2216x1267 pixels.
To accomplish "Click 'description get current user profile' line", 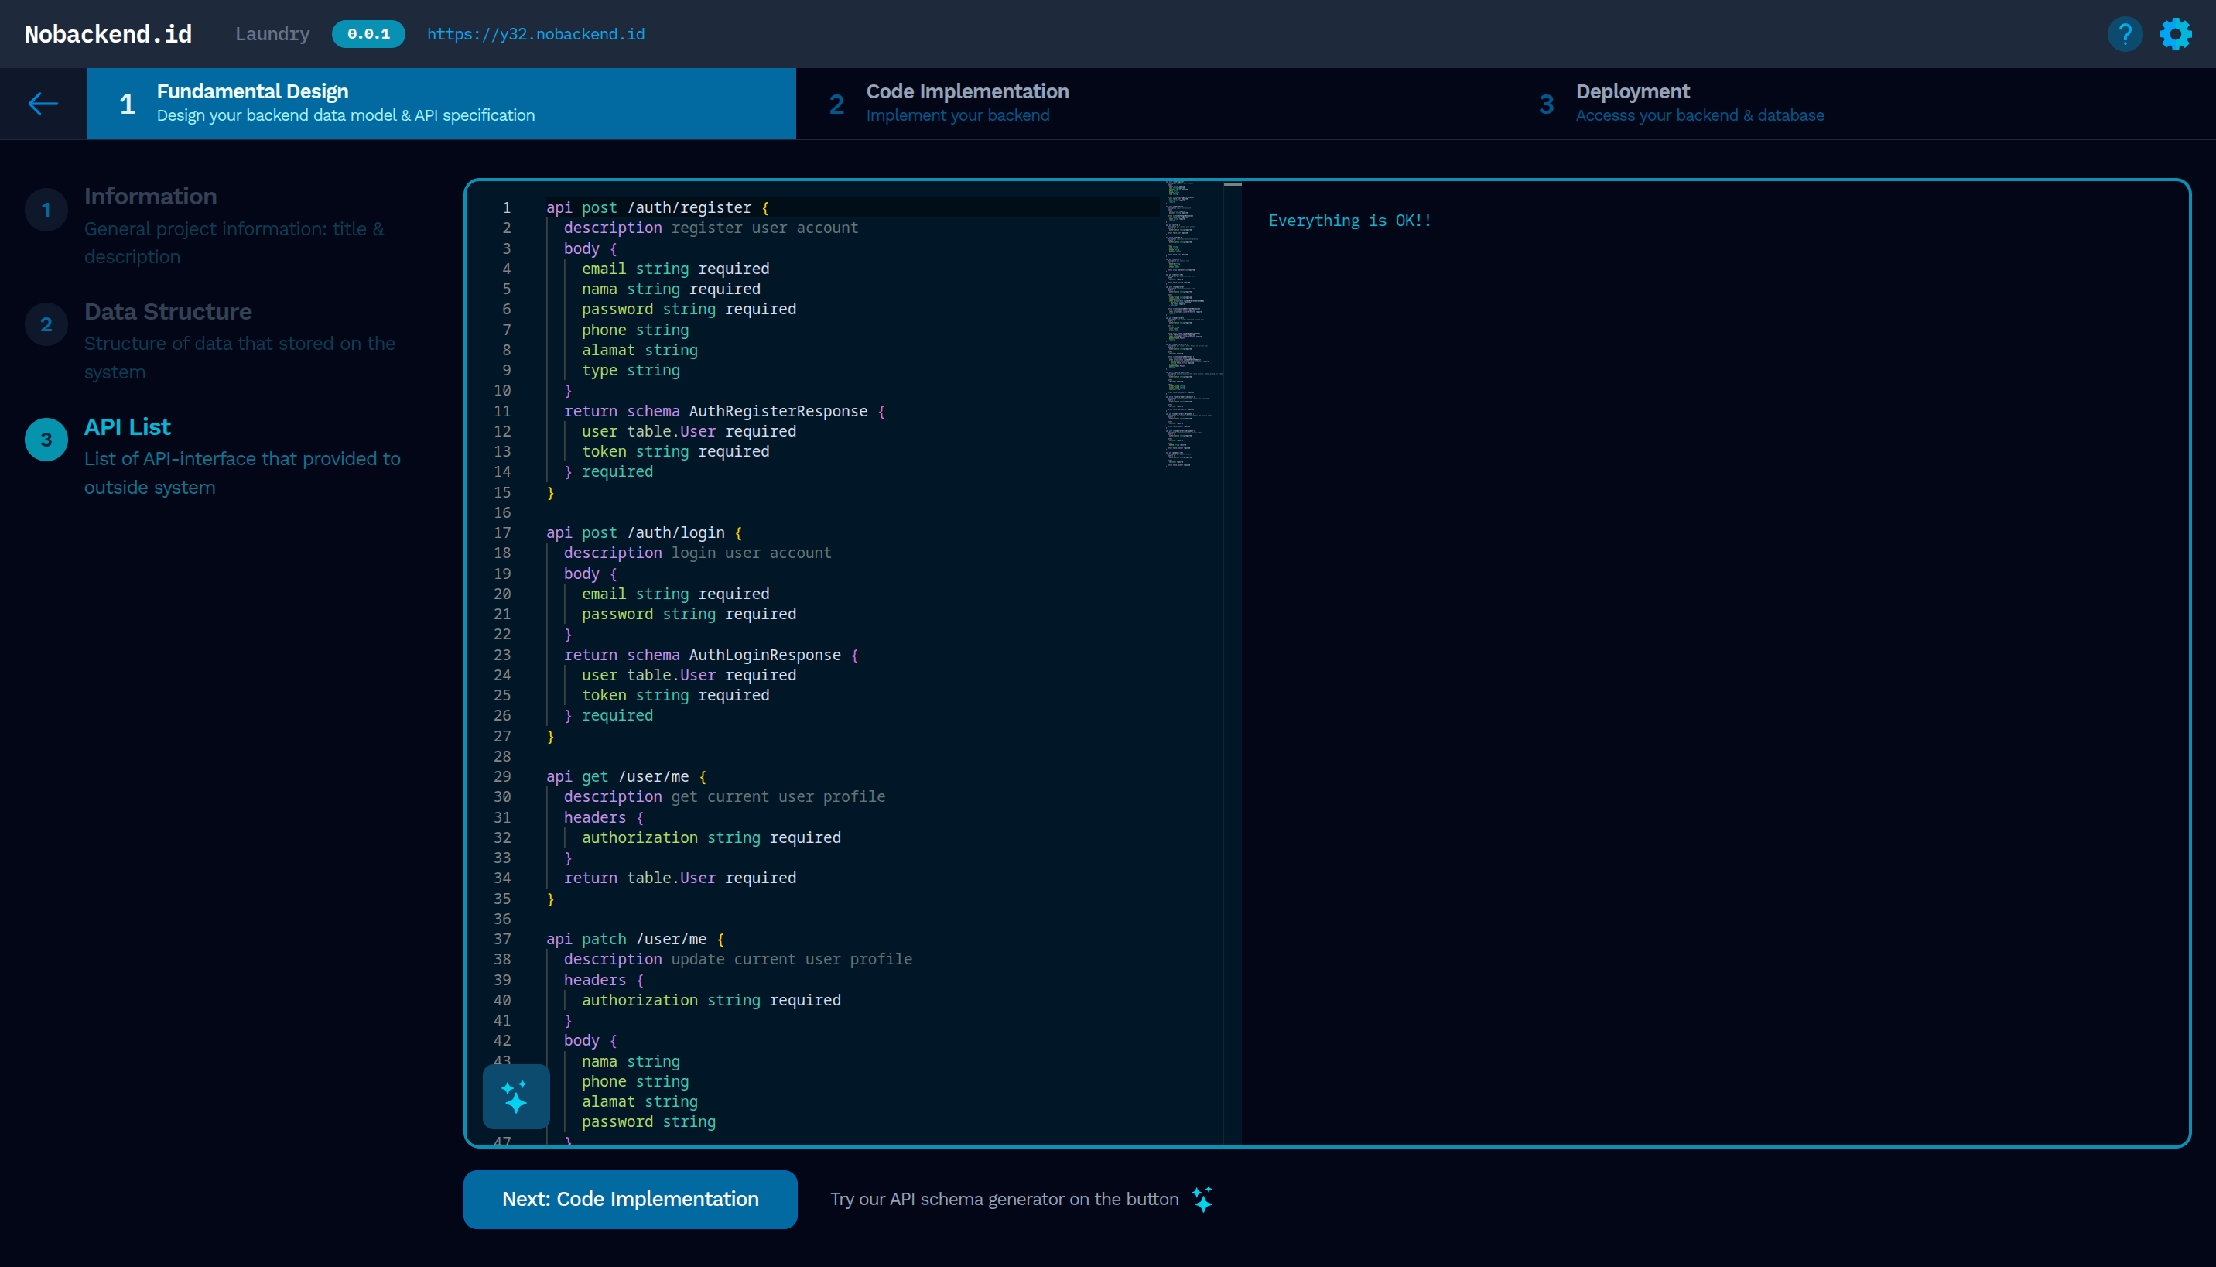I will (724, 796).
